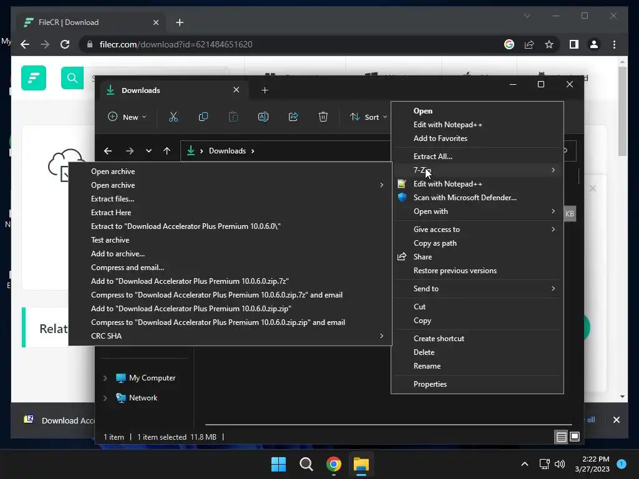Go up one folder level in Explorer
The height and width of the screenshot is (479, 639).
pyautogui.click(x=167, y=151)
